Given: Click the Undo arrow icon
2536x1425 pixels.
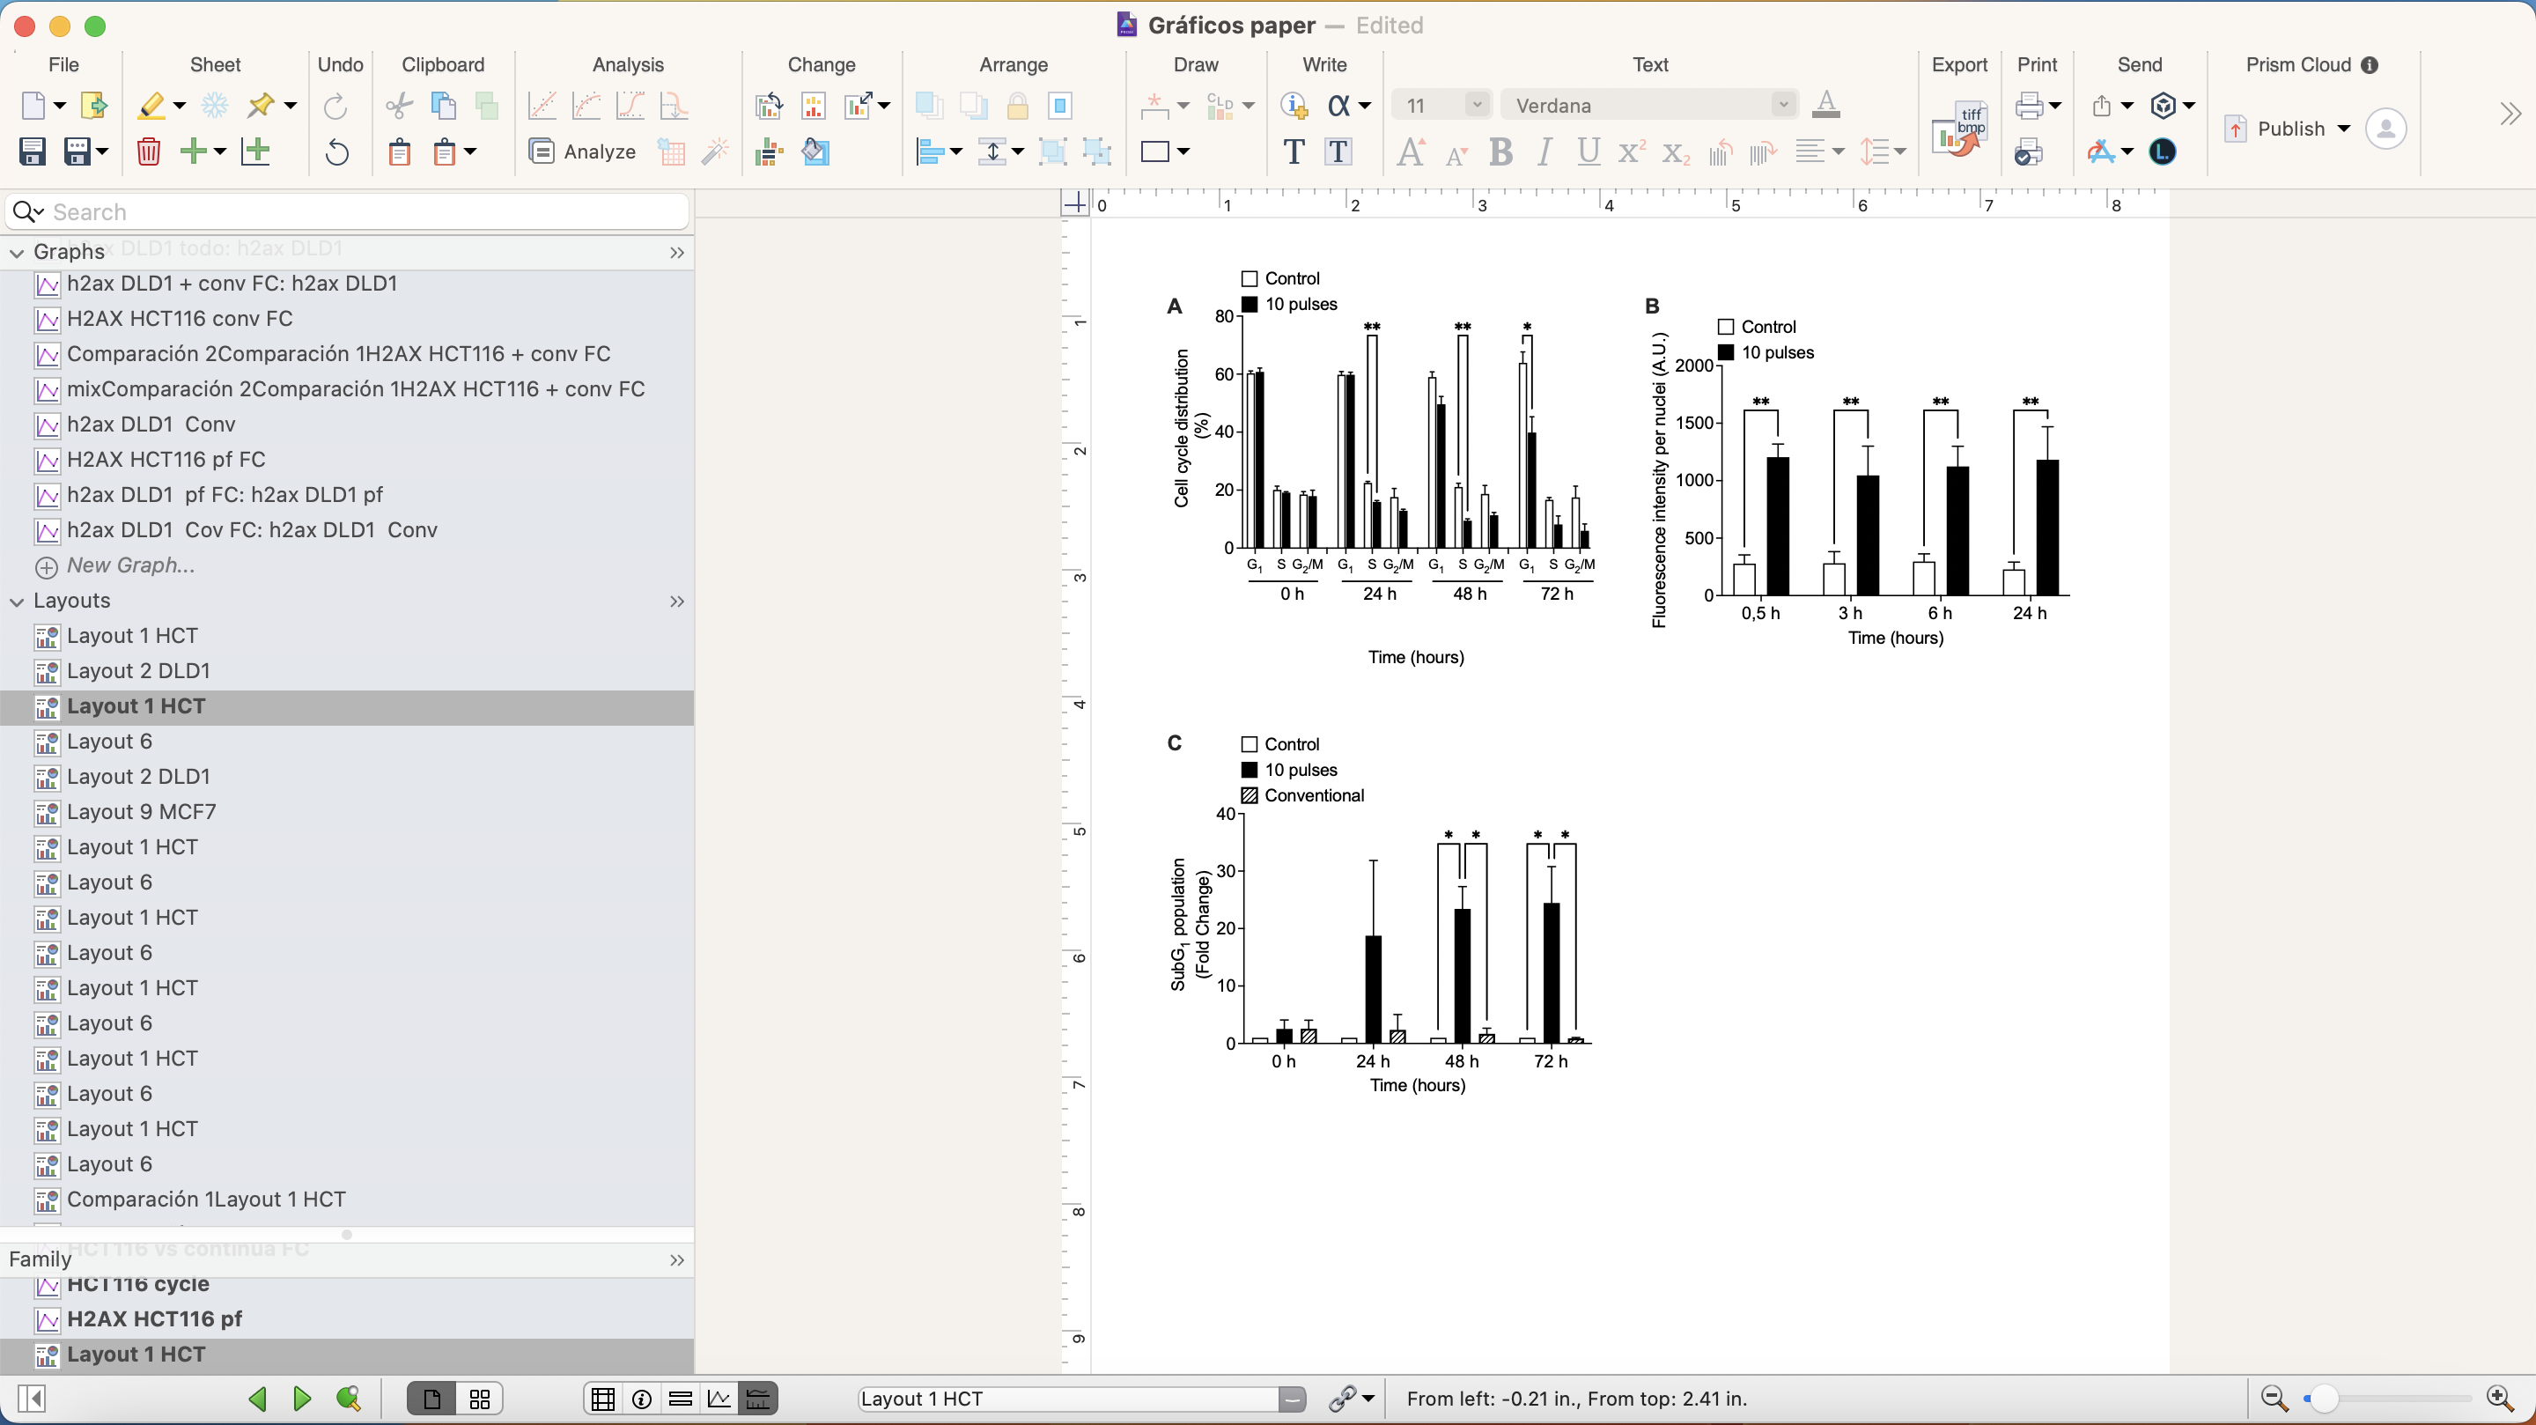Looking at the screenshot, I should click(x=336, y=151).
